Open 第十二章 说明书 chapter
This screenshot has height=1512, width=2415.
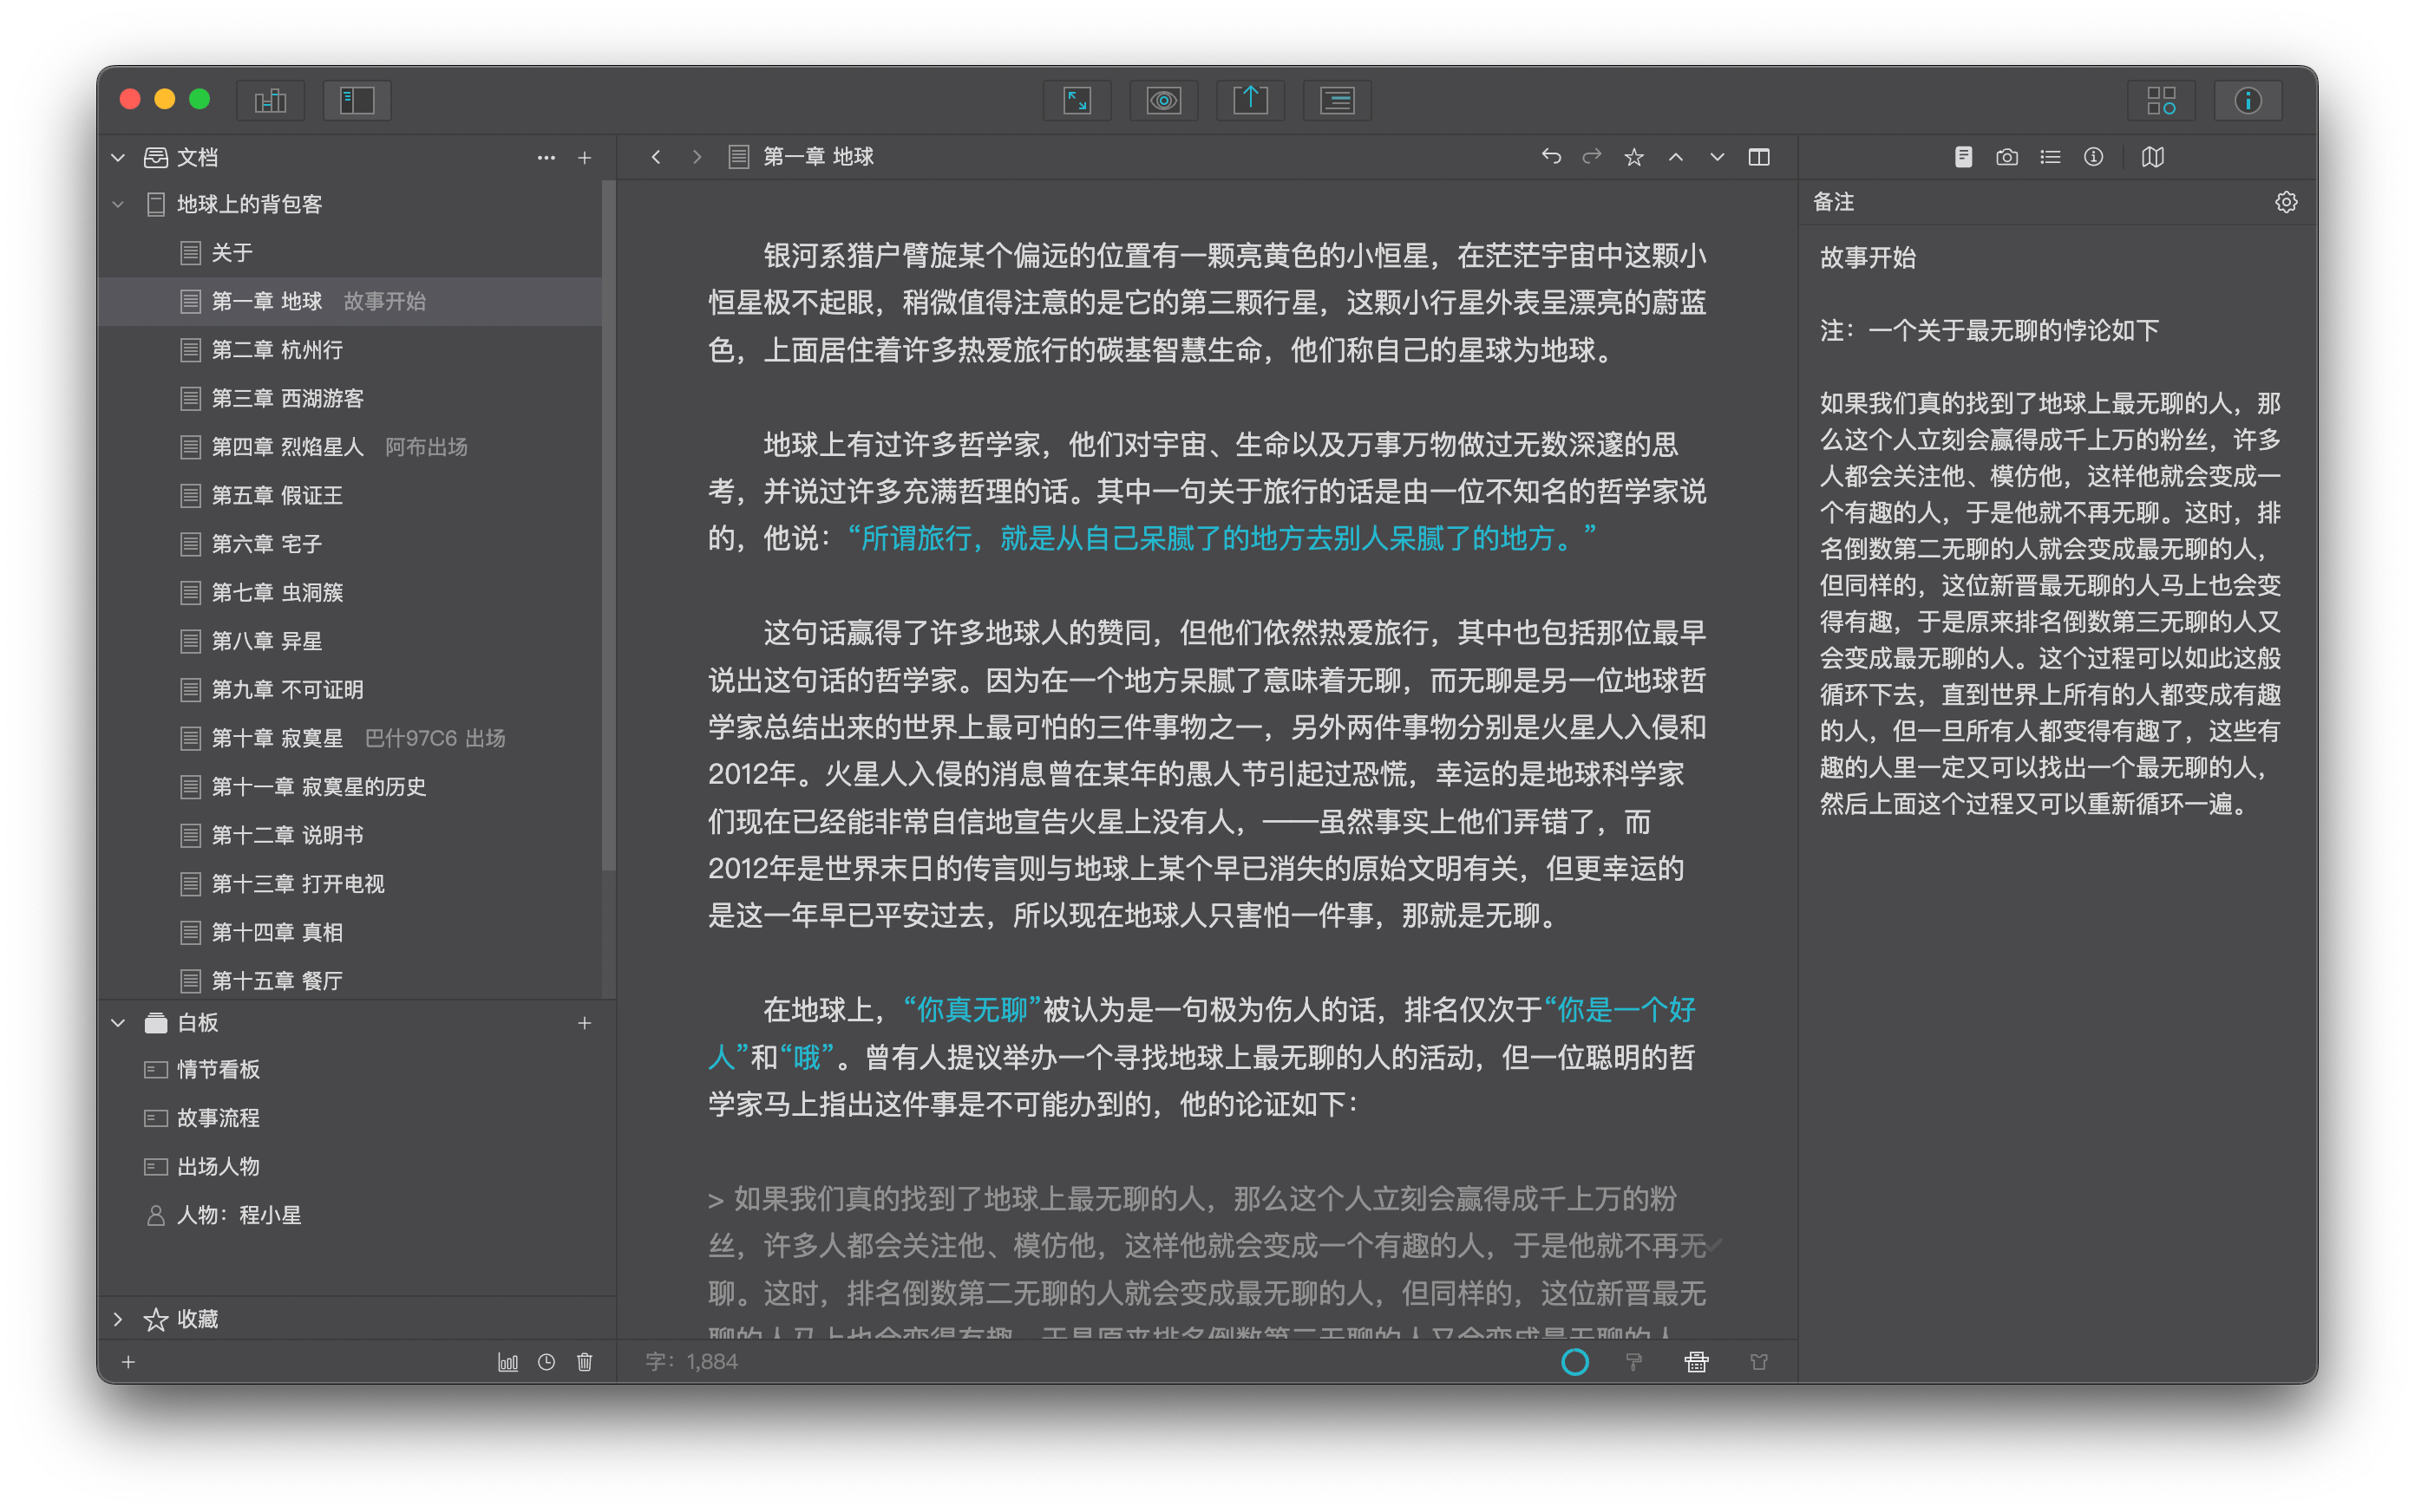pos(350,835)
